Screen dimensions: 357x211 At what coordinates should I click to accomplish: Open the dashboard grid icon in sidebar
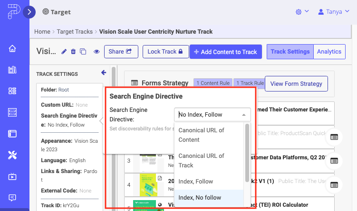(x=12, y=91)
